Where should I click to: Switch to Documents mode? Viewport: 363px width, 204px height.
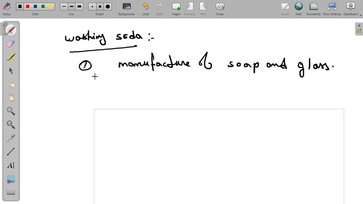(x=313, y=8)
